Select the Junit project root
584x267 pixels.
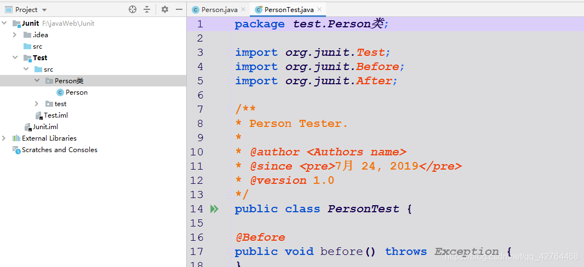[x=30, y=24]
